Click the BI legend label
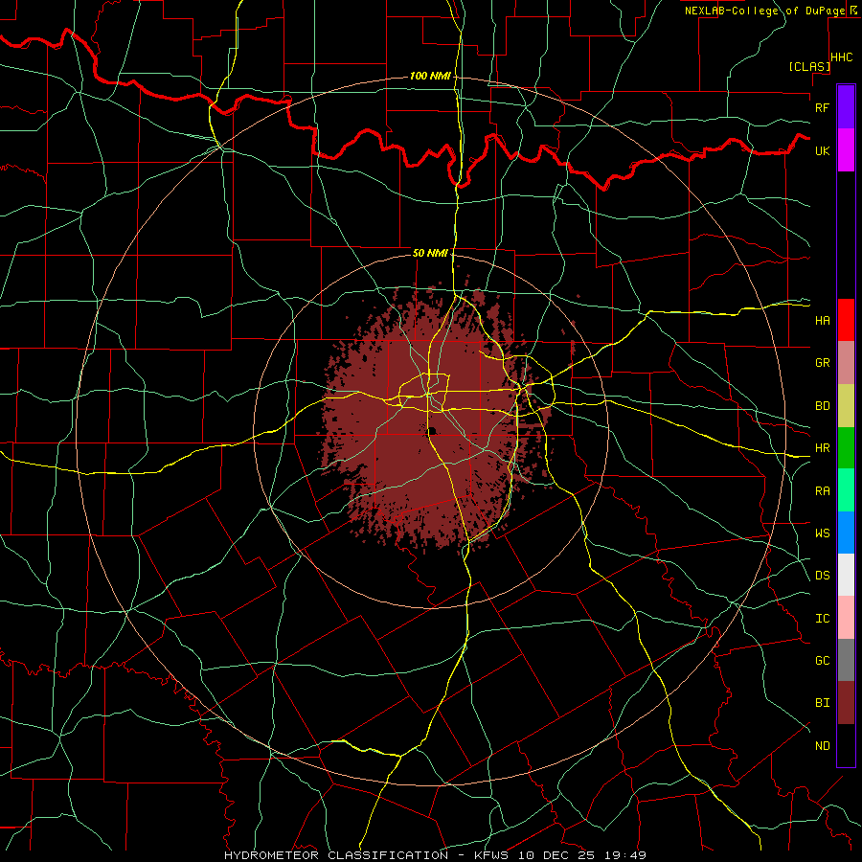Viewport: 862px width, 862px height. [x=822, y=703]
